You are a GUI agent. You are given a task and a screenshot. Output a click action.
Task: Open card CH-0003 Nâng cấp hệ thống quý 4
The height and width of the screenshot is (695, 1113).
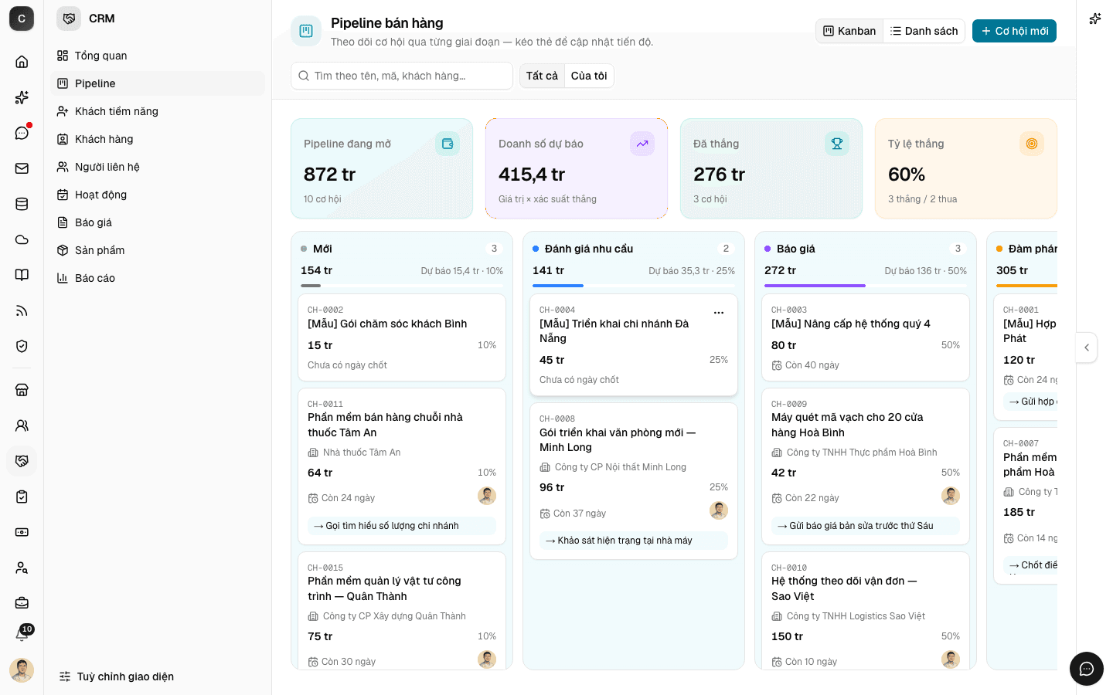point(866,337)
